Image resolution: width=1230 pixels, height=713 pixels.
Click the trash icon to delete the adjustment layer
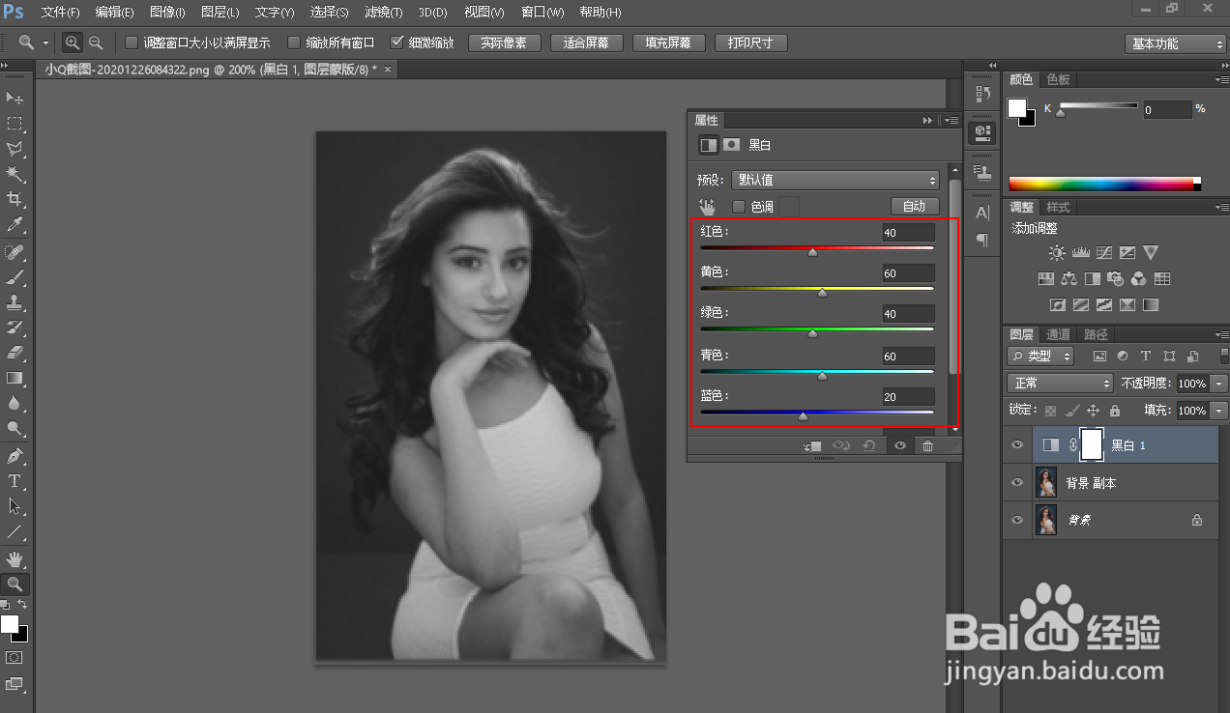click(927, 445)
